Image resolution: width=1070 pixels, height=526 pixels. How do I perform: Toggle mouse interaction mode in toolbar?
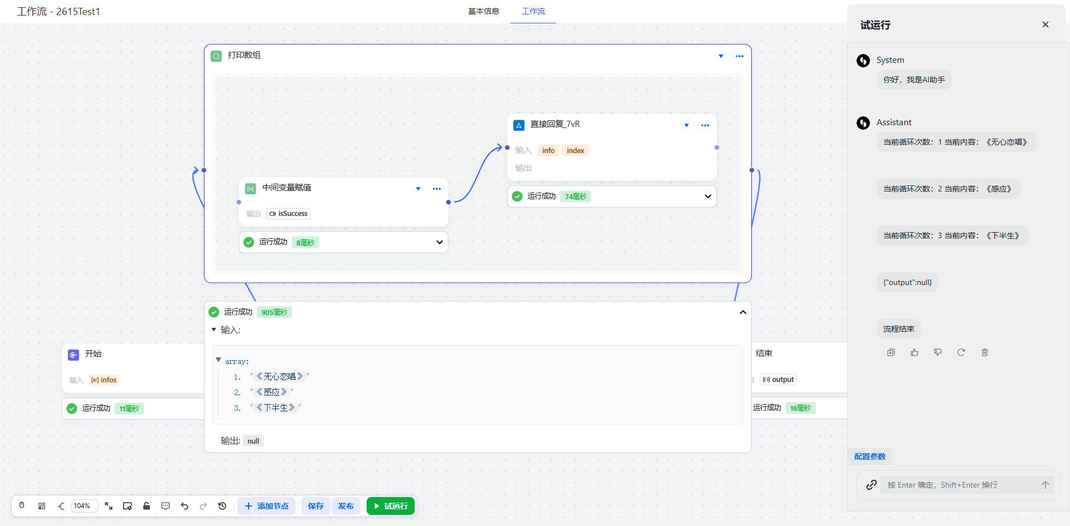coord(22,506)
